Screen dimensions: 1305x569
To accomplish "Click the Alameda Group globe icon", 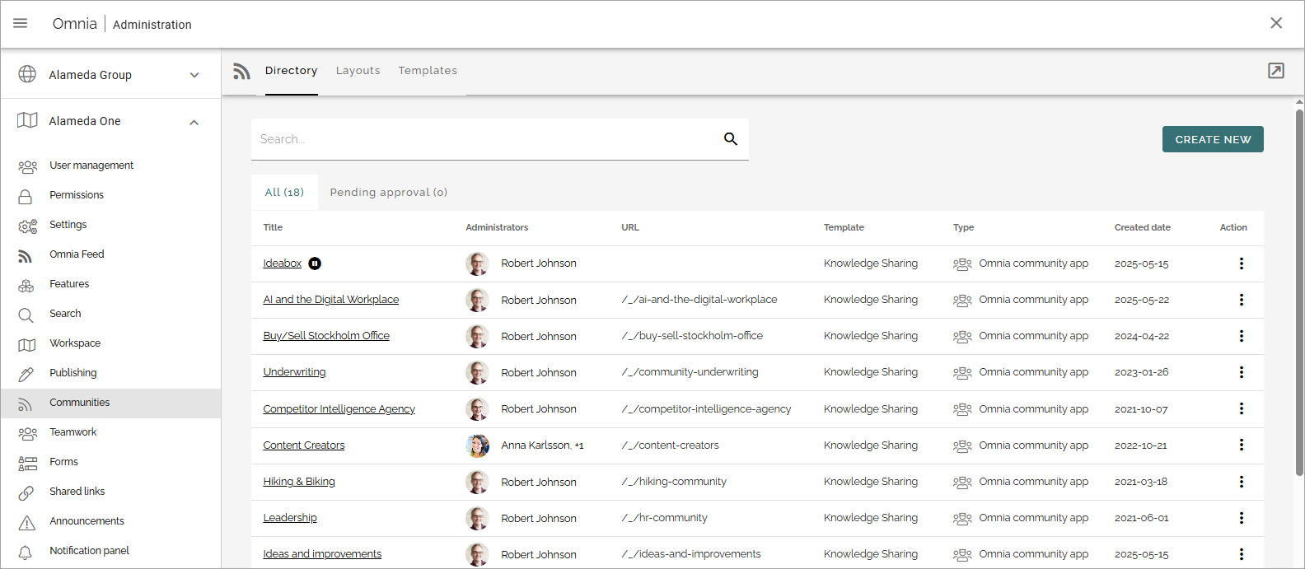I will coord(27,74).
